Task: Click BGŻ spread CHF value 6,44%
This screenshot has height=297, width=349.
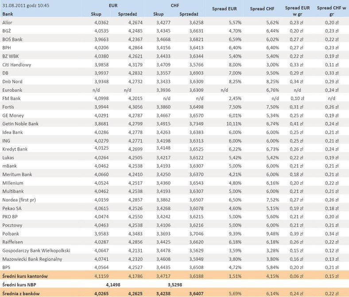Action: 272,31
